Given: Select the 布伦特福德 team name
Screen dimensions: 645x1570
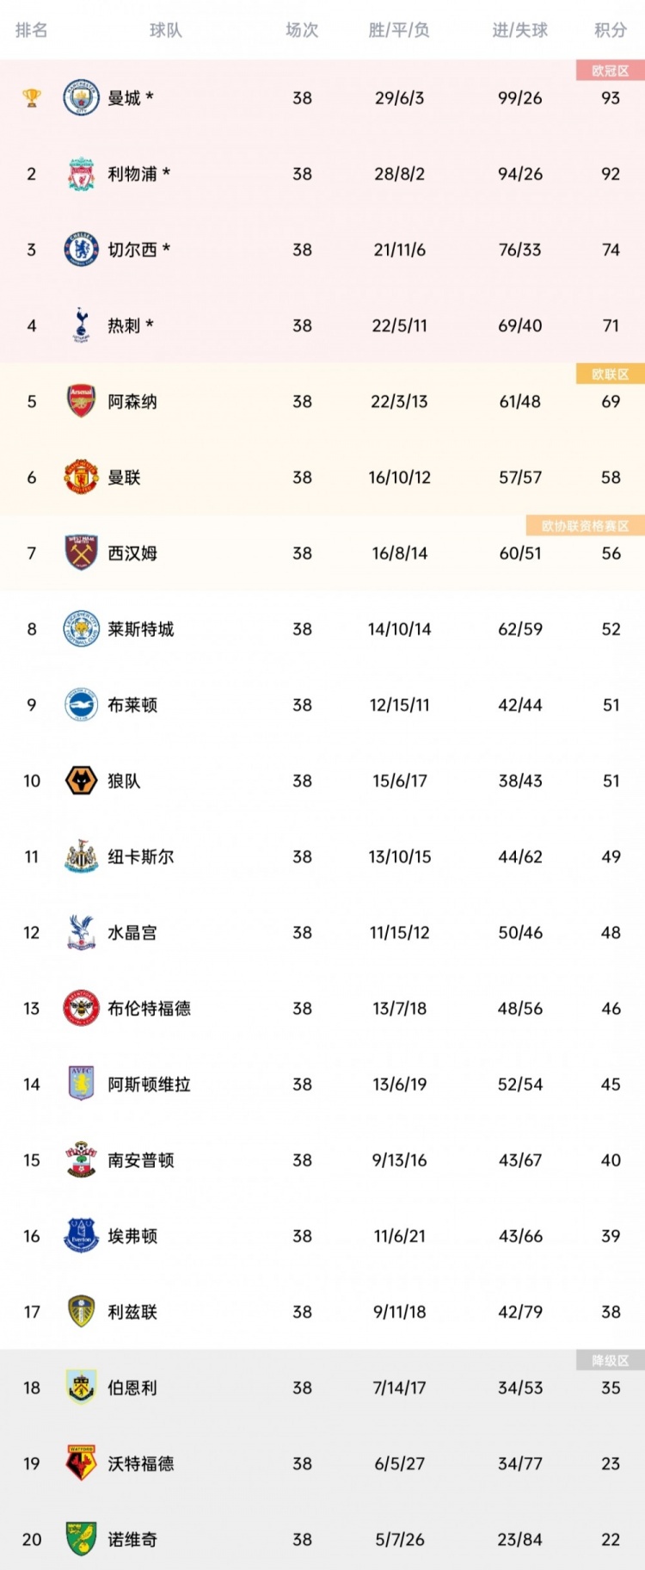Looking at the screenshot, I should click(149, 1009).
